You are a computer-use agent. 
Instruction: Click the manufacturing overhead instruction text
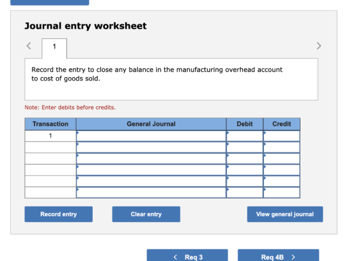(157, 74)
